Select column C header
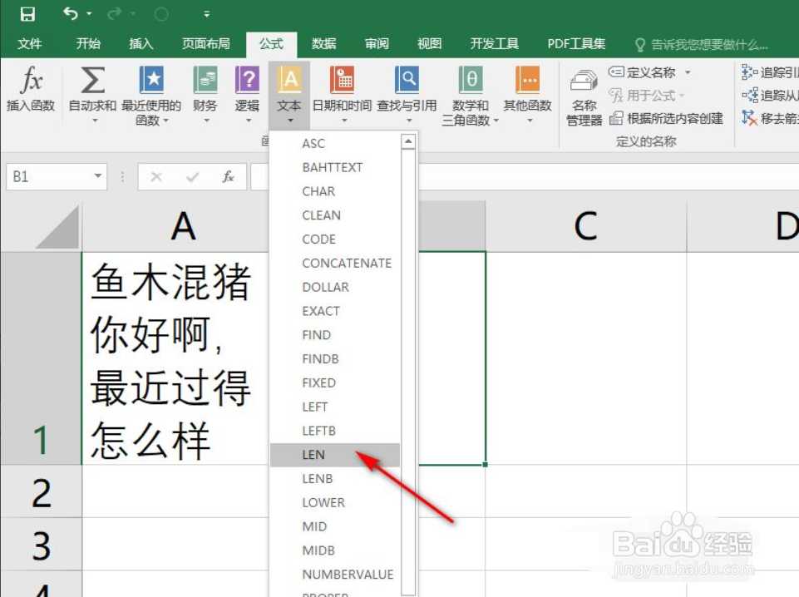799x597 pixels. pyautogui.click(x=586, y=226)
